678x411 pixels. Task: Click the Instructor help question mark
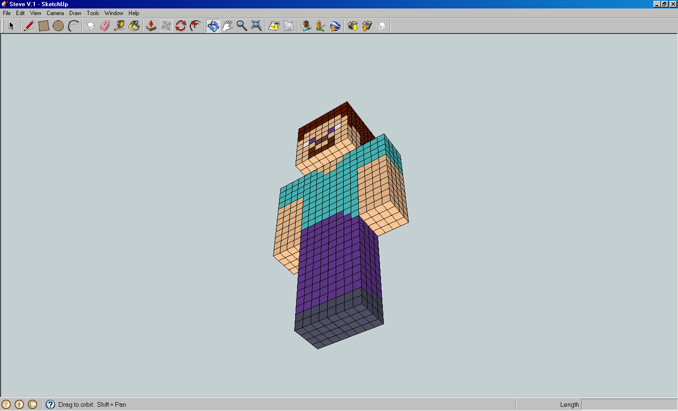coord(50,404)
